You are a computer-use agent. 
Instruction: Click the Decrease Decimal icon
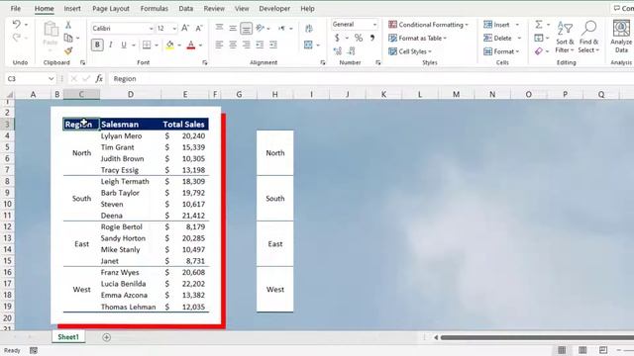(351, 50)
